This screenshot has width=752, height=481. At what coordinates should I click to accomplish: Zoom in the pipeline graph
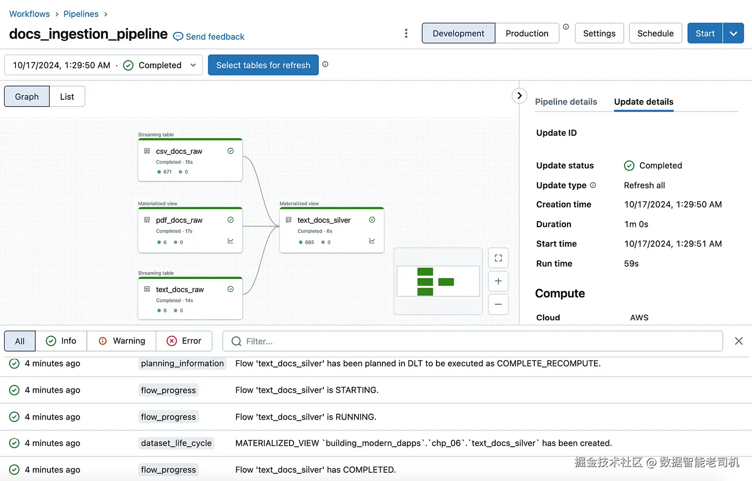click(x=498, y=281)
